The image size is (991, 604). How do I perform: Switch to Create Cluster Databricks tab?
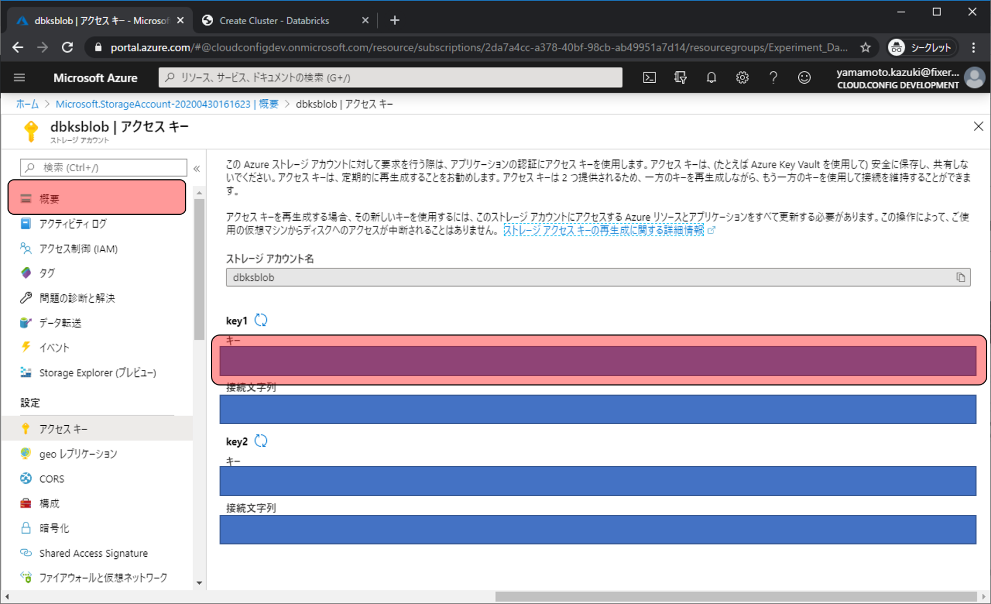tap(274, 20)
